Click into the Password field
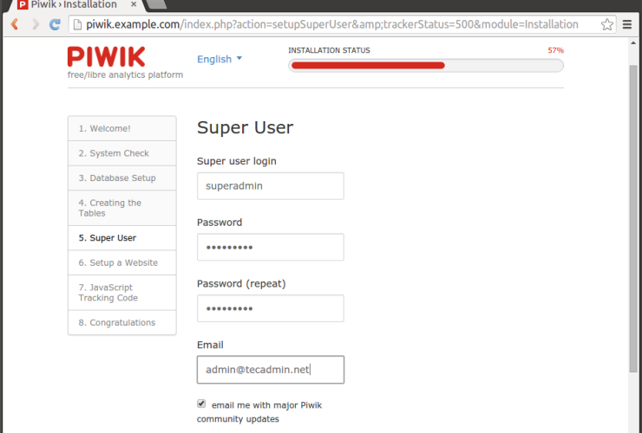 [x=270, y=247]
